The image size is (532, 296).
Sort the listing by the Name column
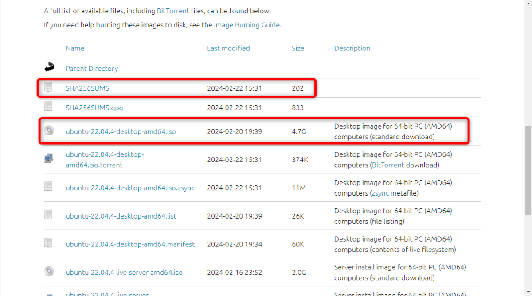tap(75, 48)
